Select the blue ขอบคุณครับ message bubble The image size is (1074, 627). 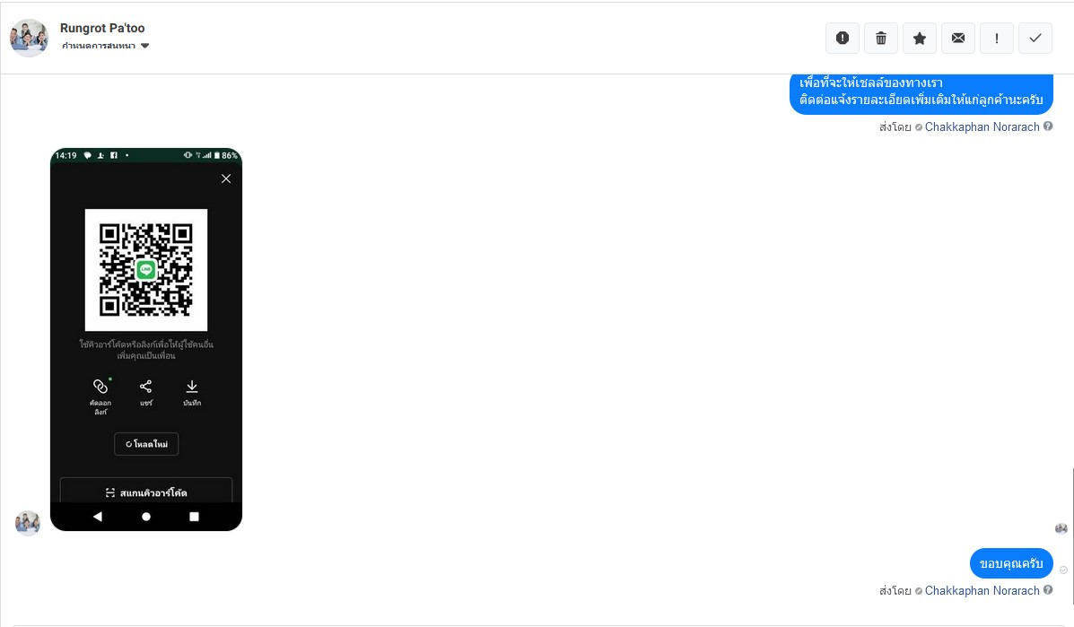pyautogui.click(x=1011, y=563)
